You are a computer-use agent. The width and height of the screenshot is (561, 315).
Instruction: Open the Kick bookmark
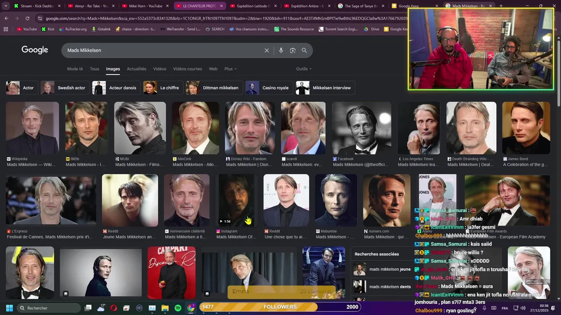pos(48,29)
